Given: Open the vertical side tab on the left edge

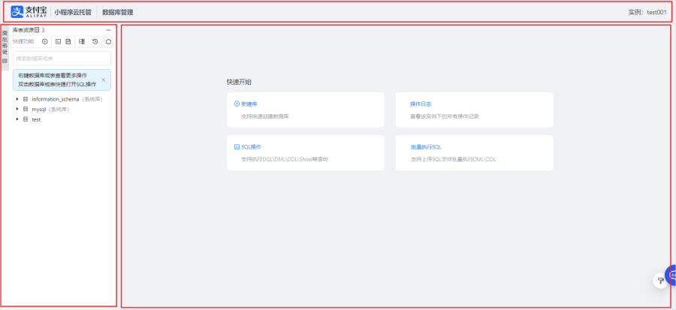Looking at the screenshot, I should [x=5, y=48].
